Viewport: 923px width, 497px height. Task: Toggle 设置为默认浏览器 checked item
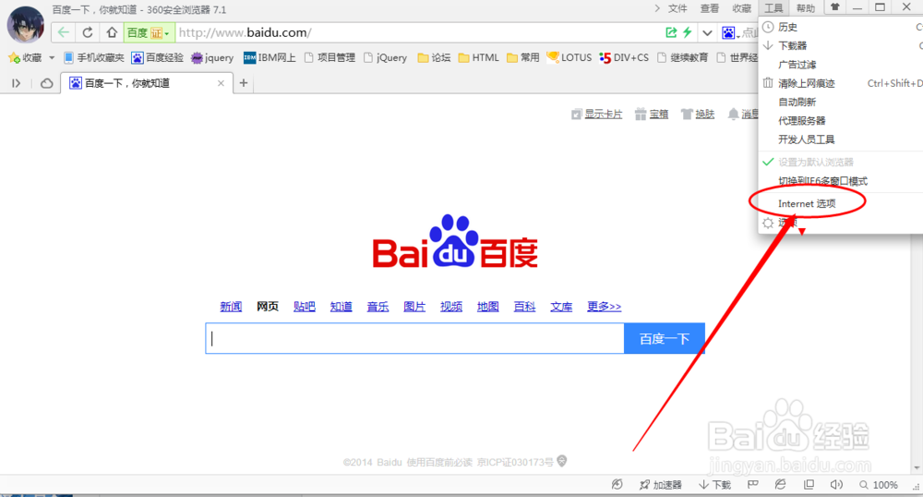pyautogui.click(x=841, y=162)
